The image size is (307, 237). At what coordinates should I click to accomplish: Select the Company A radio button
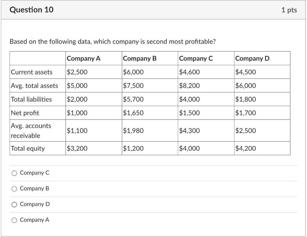pos(14,220)
